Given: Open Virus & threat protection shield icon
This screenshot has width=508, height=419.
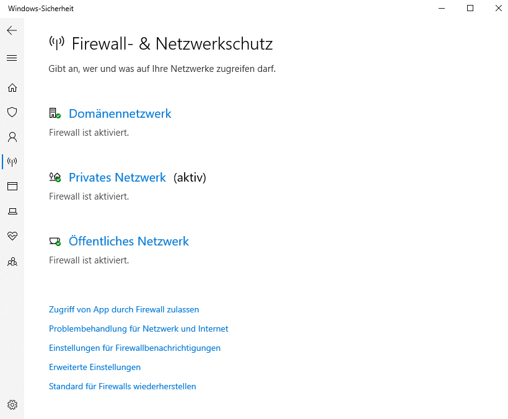Looking at the screenshot, I should coord(12,112).
